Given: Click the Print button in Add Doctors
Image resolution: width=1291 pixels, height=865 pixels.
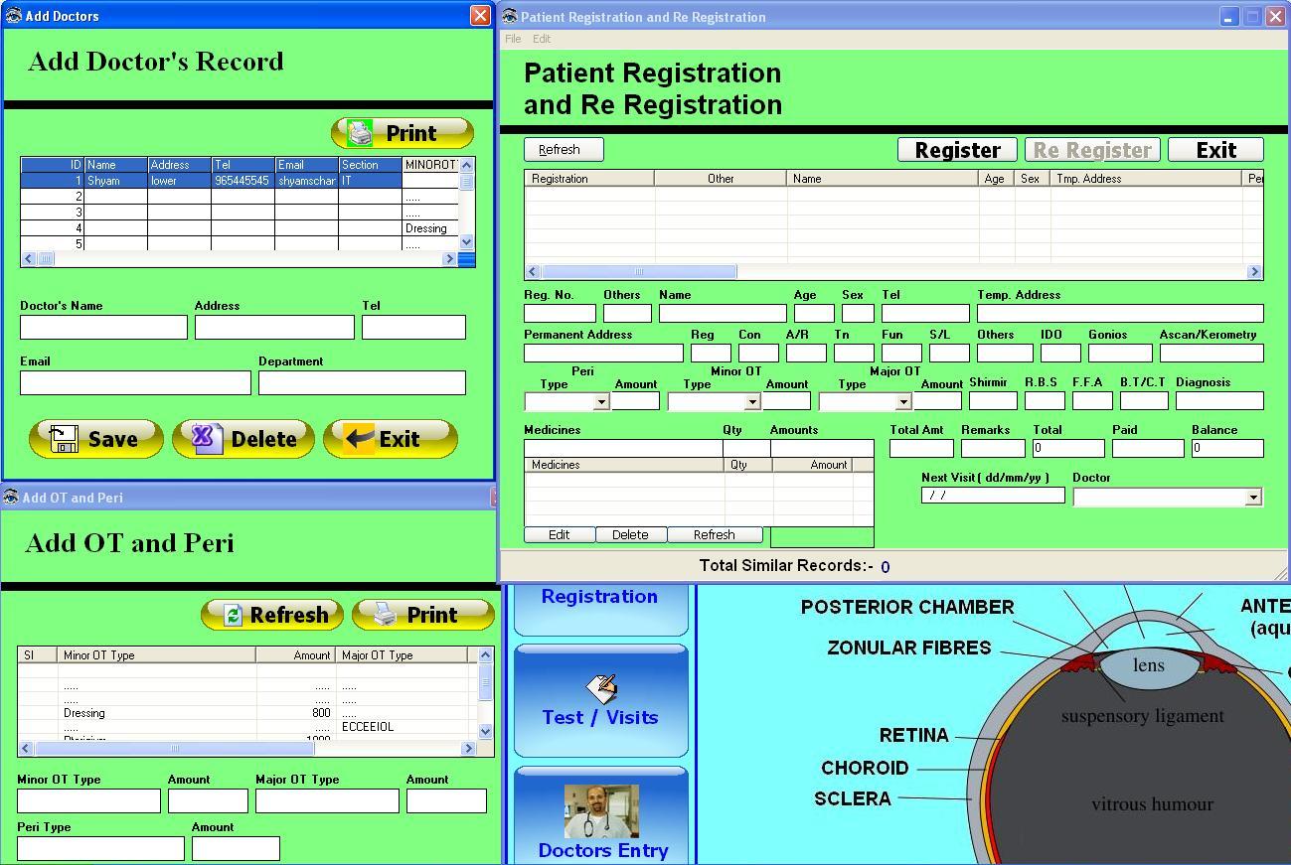Looking at the screenshot, I should point(402,133).
